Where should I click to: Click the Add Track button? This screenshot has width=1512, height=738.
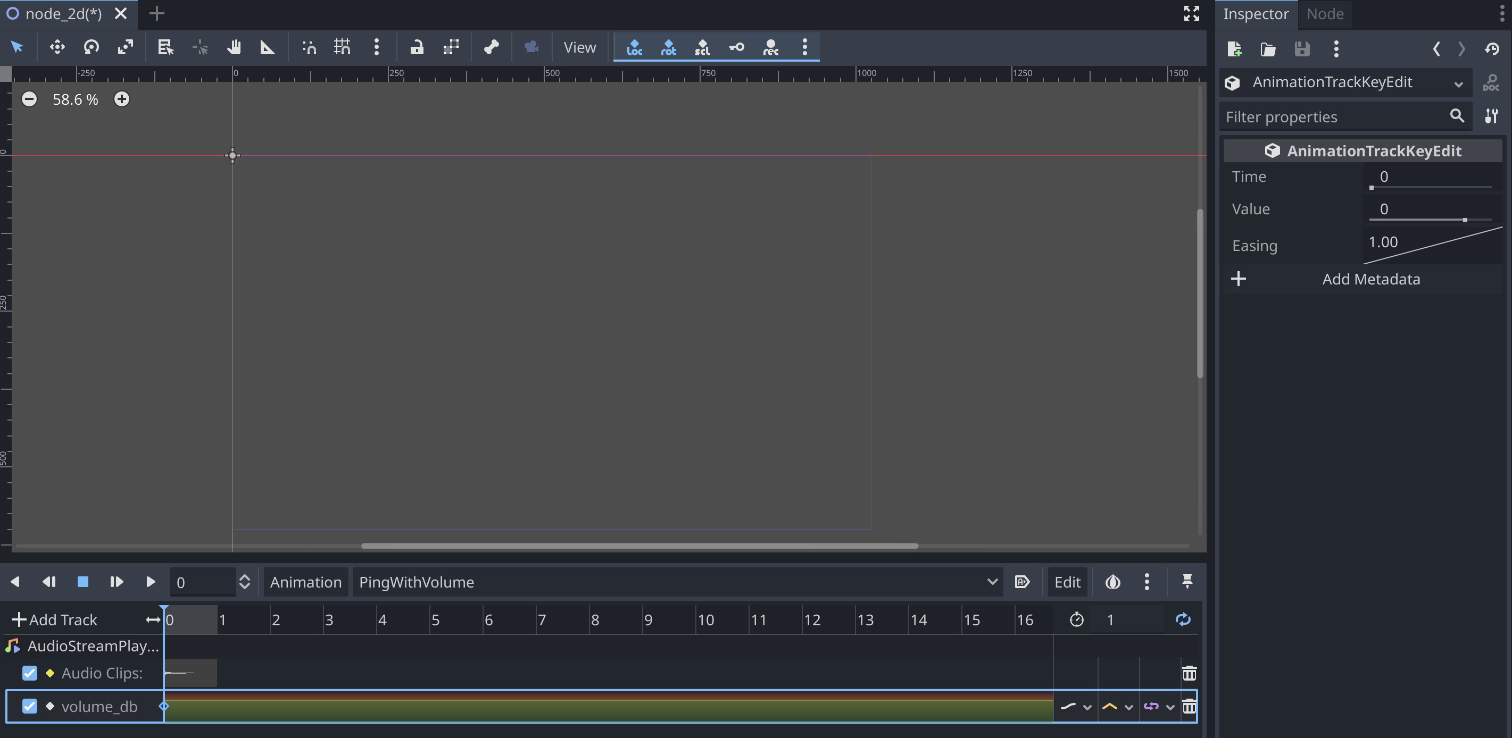[55, 619]
